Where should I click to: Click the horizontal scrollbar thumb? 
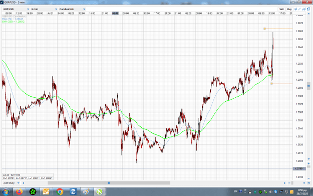tap(109, 183)
